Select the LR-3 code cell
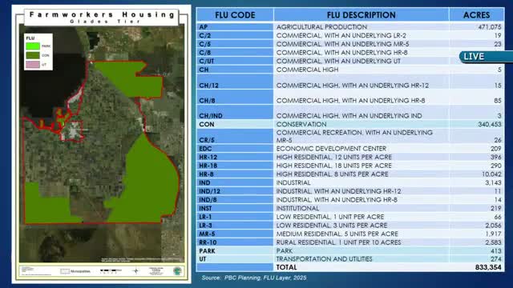 pos(235,225)
